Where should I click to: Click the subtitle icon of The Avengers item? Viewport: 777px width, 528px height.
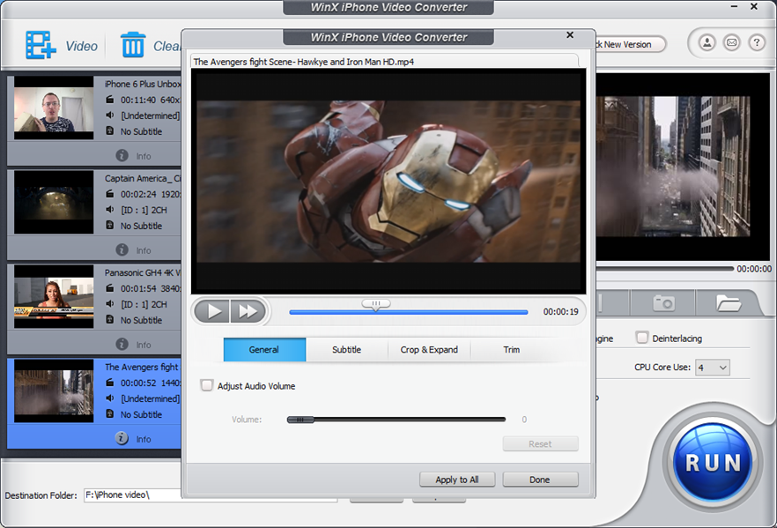[x=110, y=414]
